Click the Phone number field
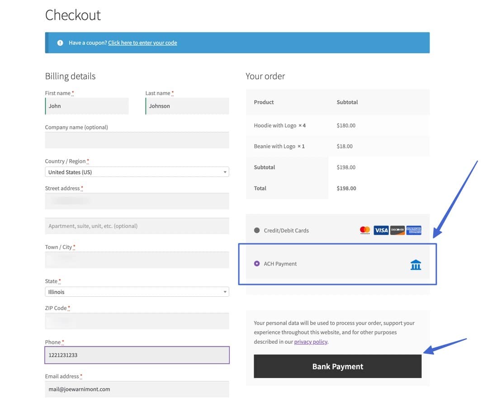Image resolution: width=497 pixels, height=403 pixels. pos(137,355)
